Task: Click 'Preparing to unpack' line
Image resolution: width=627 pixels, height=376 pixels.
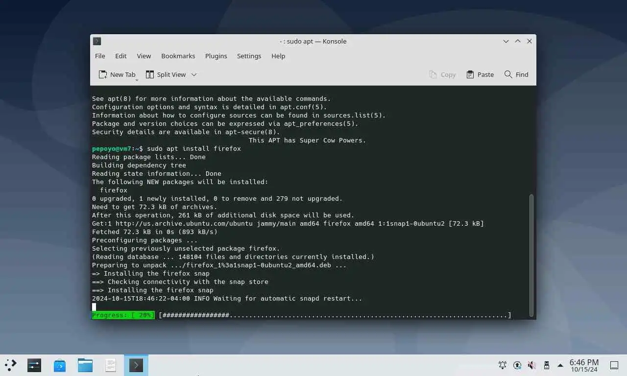Action: [x=219, y=265]
